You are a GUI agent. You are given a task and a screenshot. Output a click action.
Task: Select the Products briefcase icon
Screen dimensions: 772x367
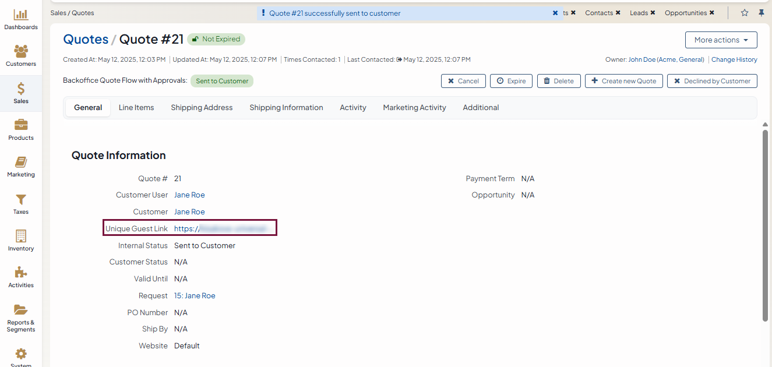click(21, 125)
